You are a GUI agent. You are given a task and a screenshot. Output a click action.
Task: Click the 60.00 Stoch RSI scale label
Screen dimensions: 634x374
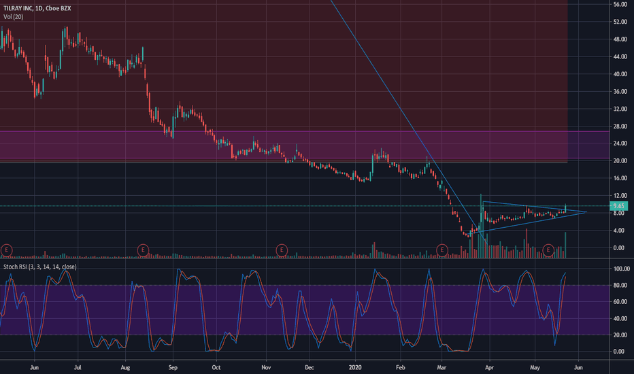pyautogui.click(x=620, y=302)
